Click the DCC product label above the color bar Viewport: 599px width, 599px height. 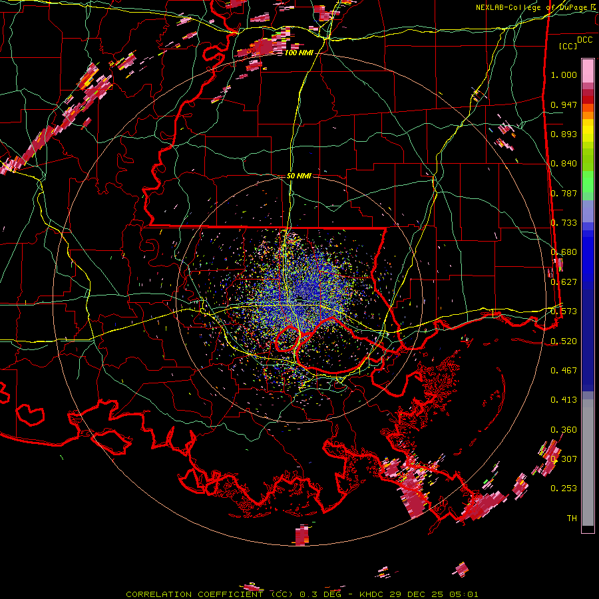click(584, 40)
